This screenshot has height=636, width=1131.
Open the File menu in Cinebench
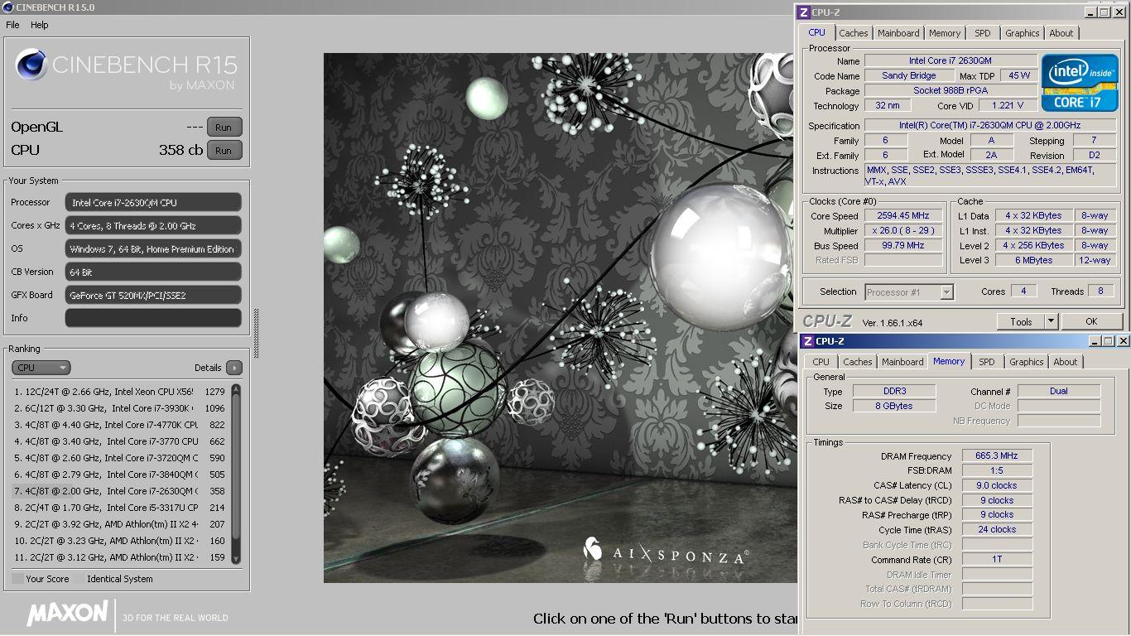12,25
